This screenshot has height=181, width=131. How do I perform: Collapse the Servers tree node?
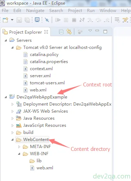coord(6,41)
